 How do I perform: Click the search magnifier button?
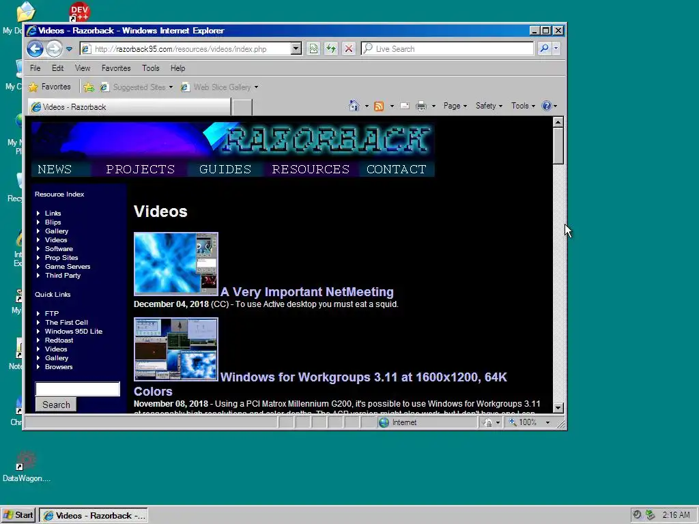544,48
